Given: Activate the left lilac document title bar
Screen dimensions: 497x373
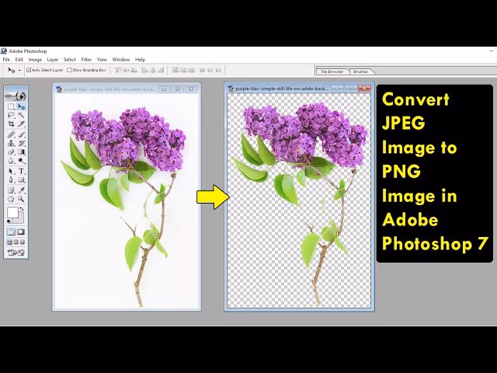Looking at the screenshot, I should click(x=108, y=89).
